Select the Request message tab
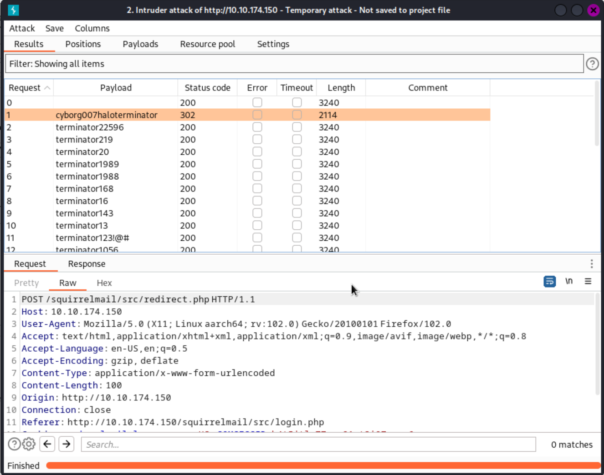Image resolution: width=604 pixels, height=475 pixels. coord(30,264)
